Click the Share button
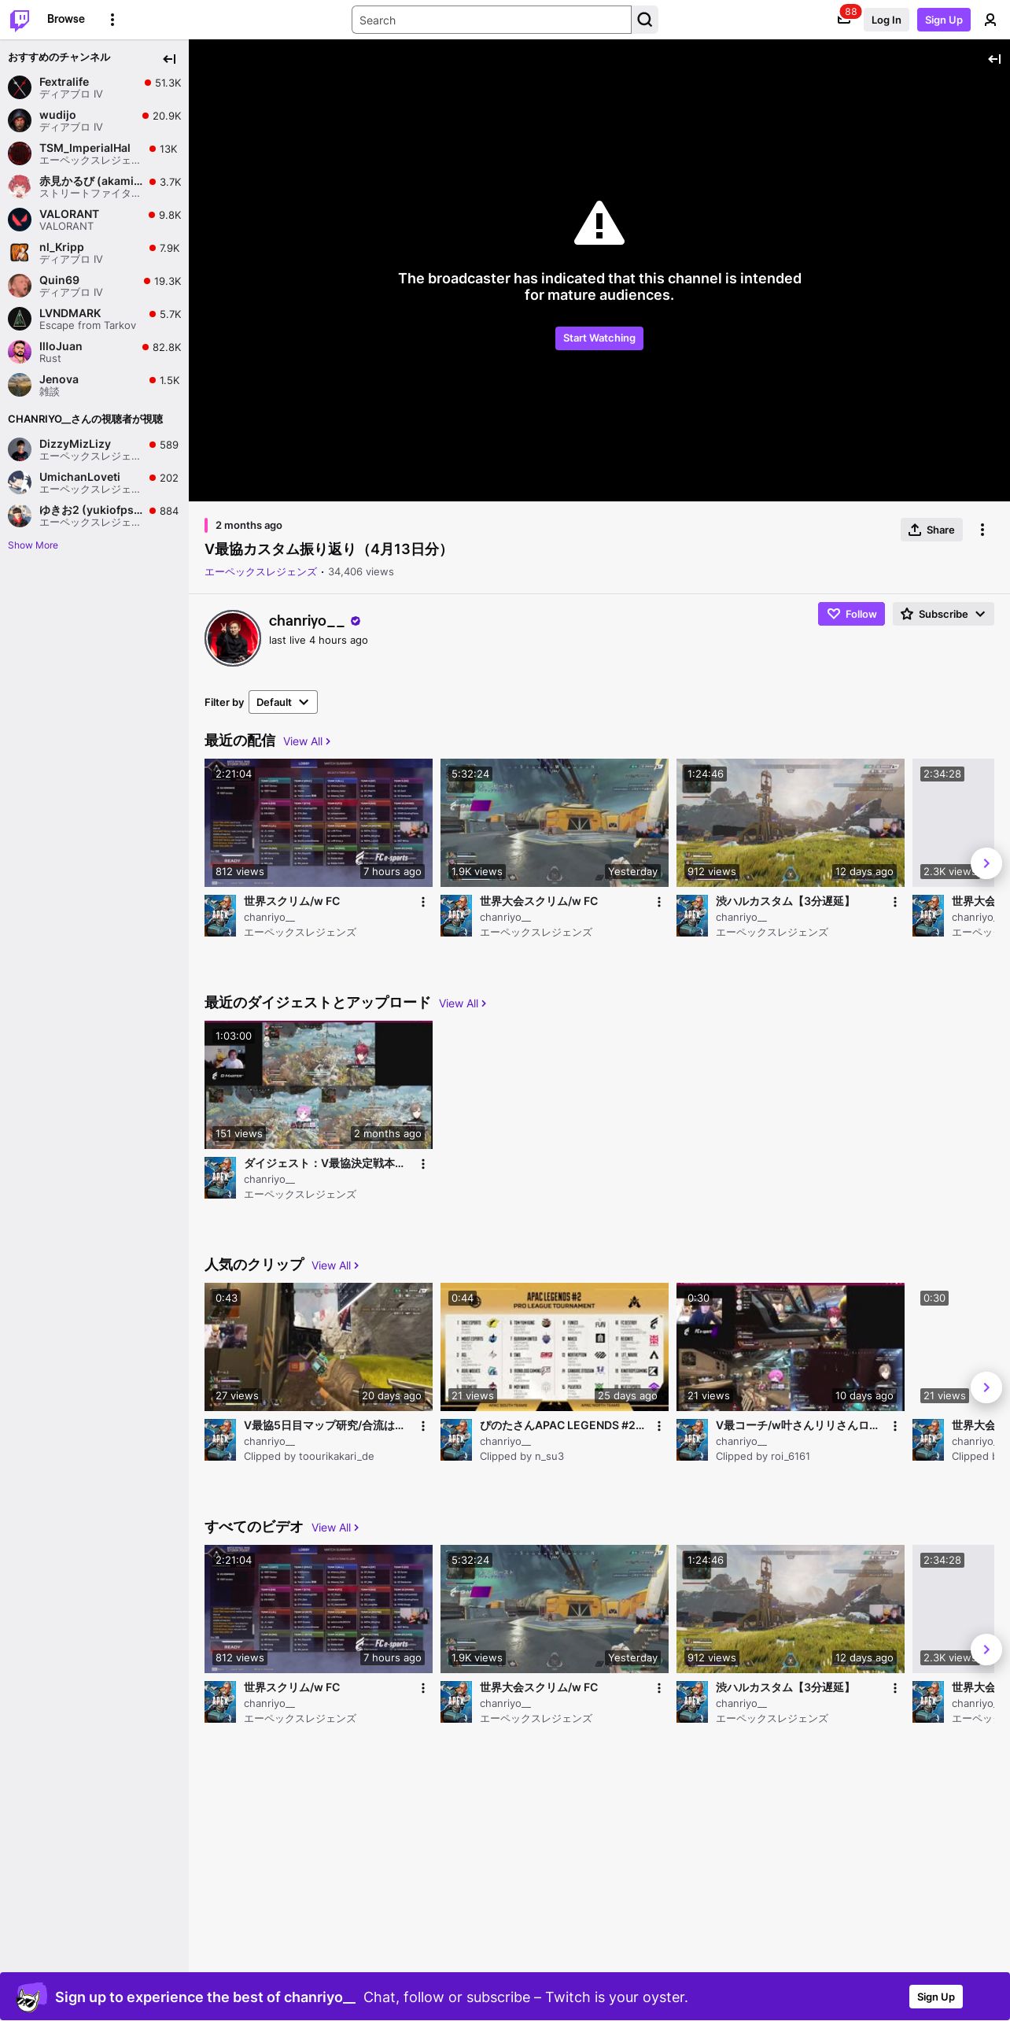This screenshot has height=2021, width=1010. click(931, 530)
